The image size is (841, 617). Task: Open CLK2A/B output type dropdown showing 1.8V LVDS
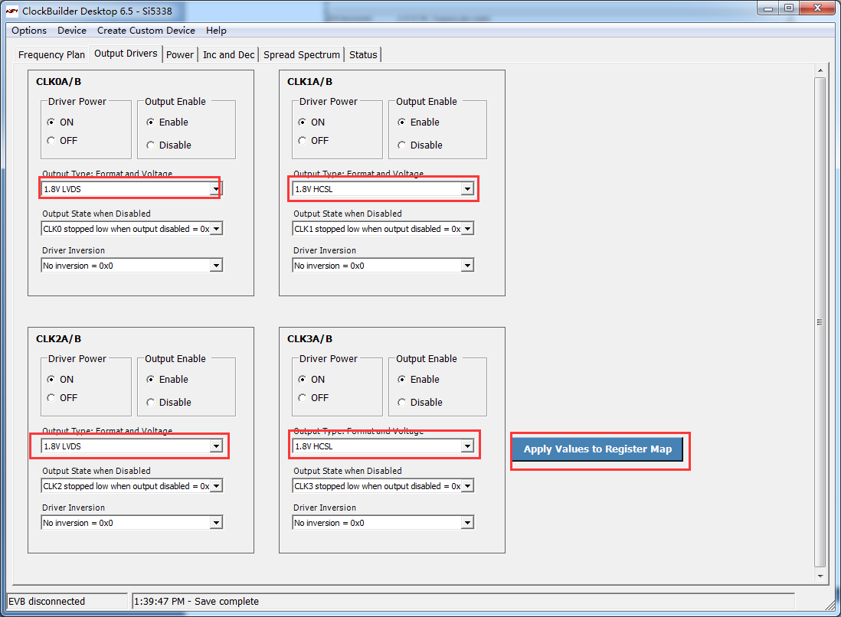(x=132, y=446)
